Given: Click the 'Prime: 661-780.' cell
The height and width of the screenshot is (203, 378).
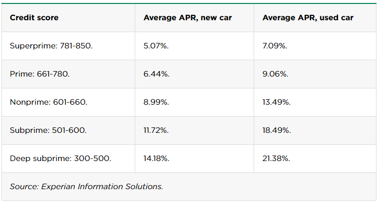Looking at the screenshot, I should point(40,74).
